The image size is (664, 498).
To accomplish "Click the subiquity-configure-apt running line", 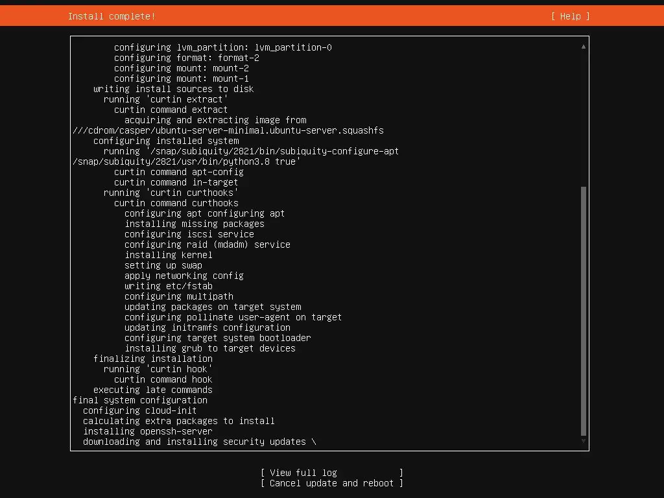I will (251, 151).
